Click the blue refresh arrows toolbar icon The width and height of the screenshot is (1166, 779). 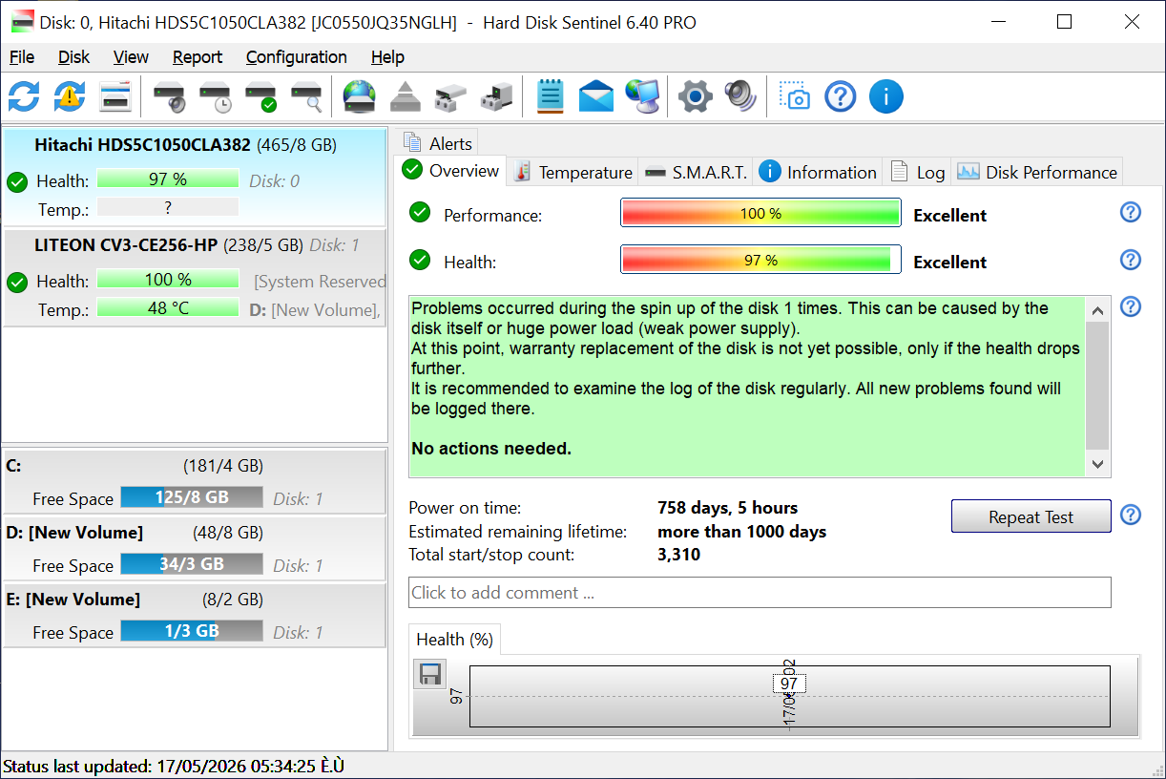pos(24,96)
